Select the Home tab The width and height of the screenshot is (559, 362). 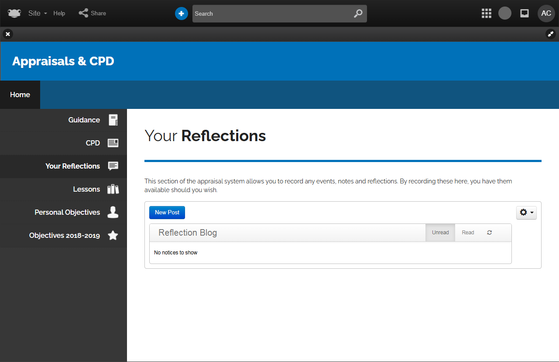20,95
